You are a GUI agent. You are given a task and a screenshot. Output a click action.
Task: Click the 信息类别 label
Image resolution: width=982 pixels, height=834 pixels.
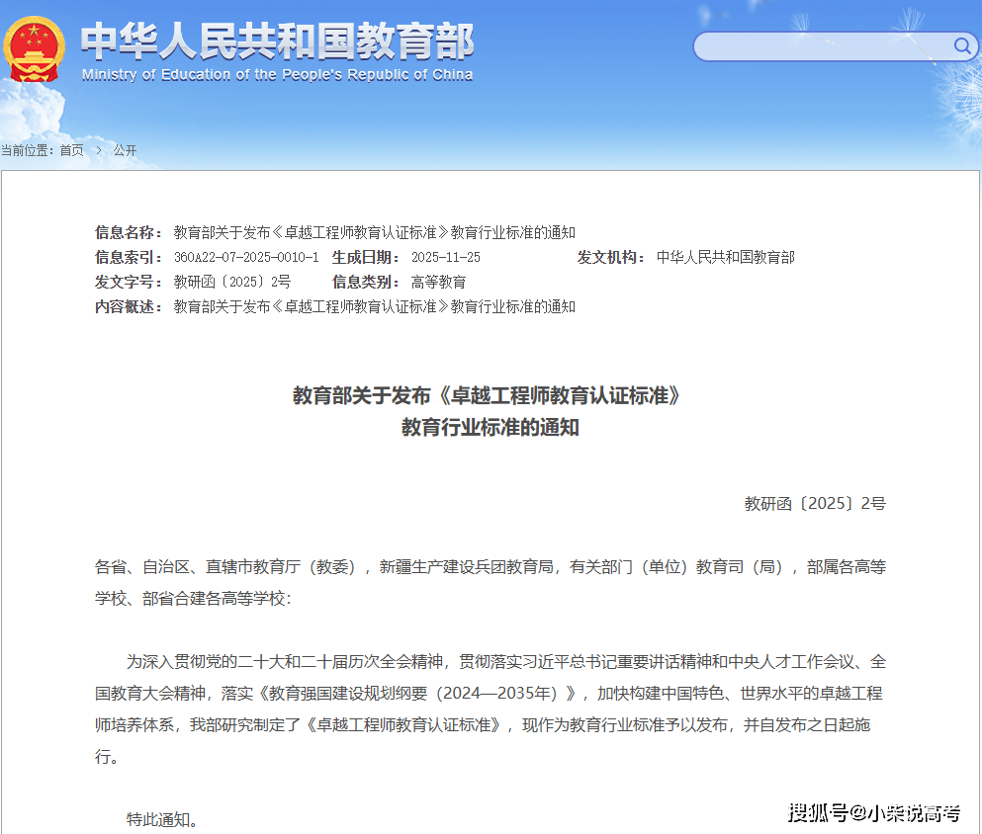tap(366, 282)
